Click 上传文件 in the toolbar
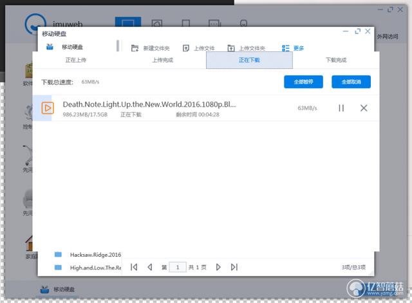The image size is (412, 303). 199,48
